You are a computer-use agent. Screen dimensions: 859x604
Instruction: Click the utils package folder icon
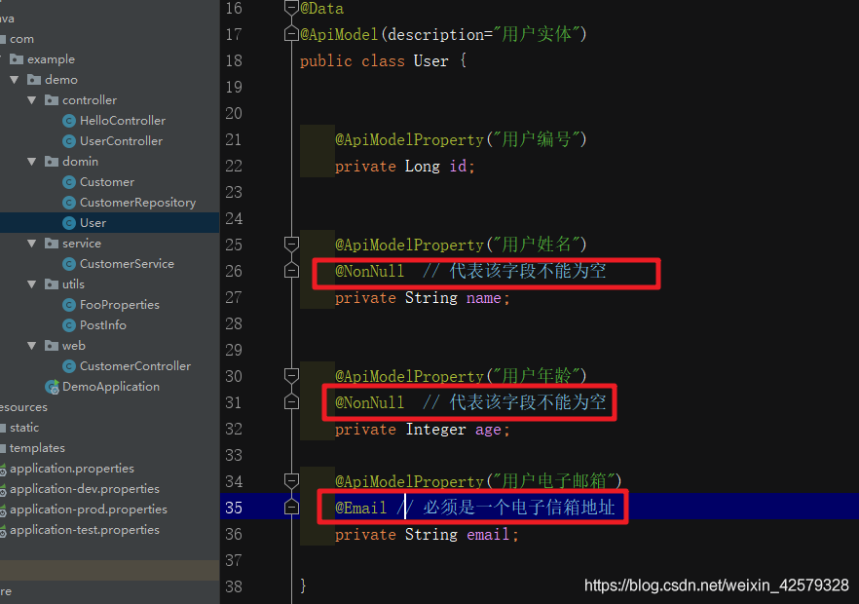coord(52,283)
